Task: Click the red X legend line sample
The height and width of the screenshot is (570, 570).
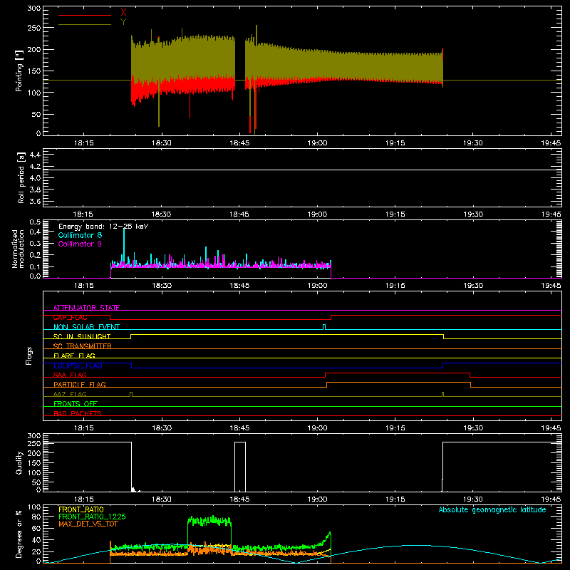Action: click(85, 15)
